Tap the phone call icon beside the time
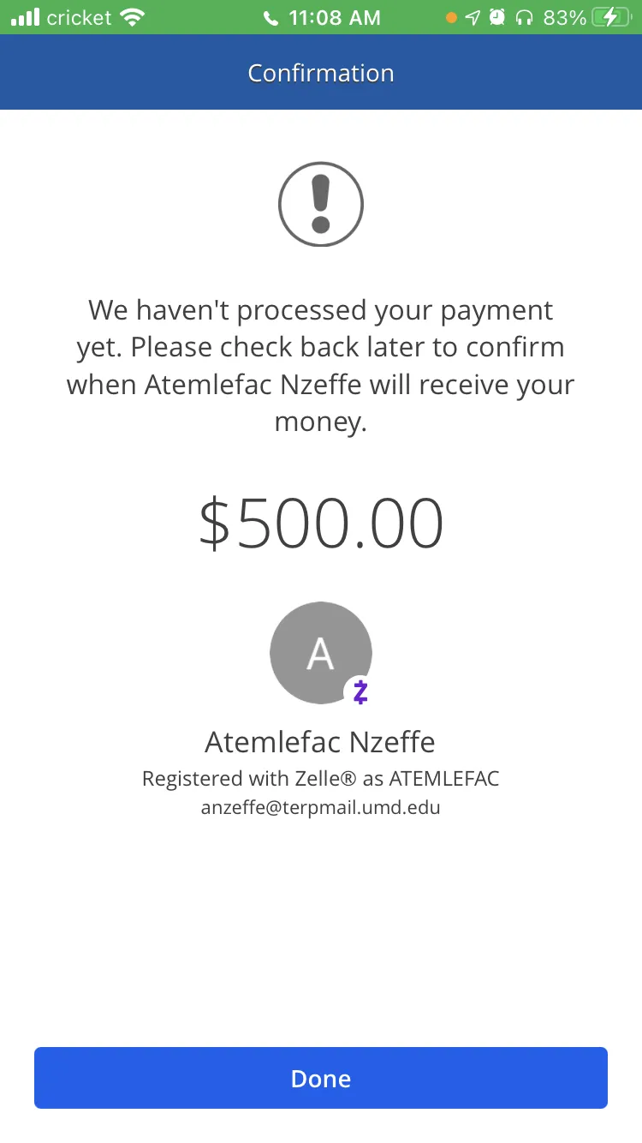 [x=271, y=18]
